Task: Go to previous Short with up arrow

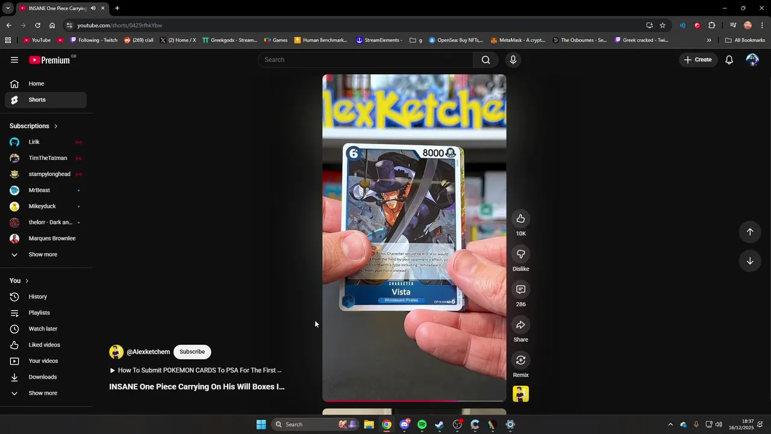Action: click(750, 232)
